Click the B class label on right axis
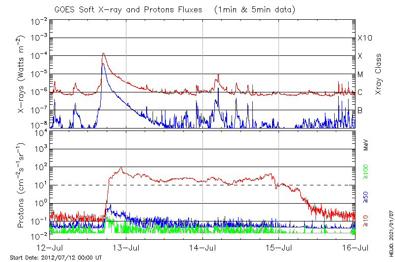 tap(360, 110)
